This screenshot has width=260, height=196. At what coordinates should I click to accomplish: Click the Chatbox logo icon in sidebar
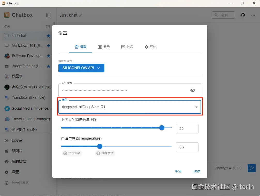(x=7, y=15)
